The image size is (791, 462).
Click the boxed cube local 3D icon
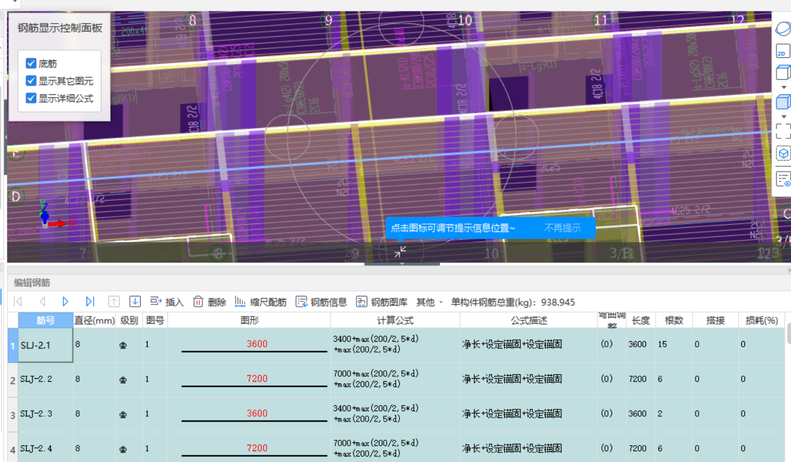point(783,154)
